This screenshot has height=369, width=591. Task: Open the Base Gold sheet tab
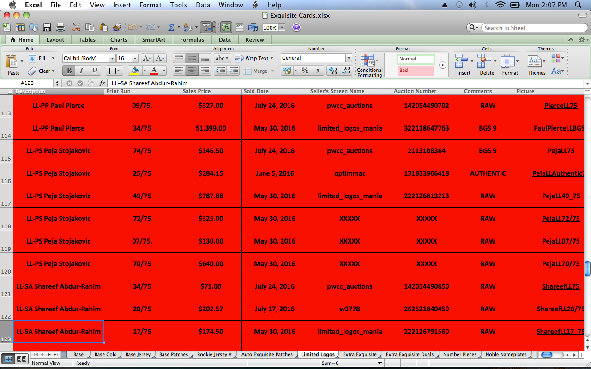[106, 354]
